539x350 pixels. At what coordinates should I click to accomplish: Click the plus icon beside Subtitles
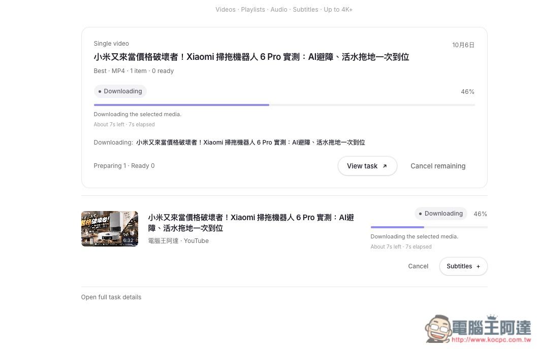(x=478, y=267)
